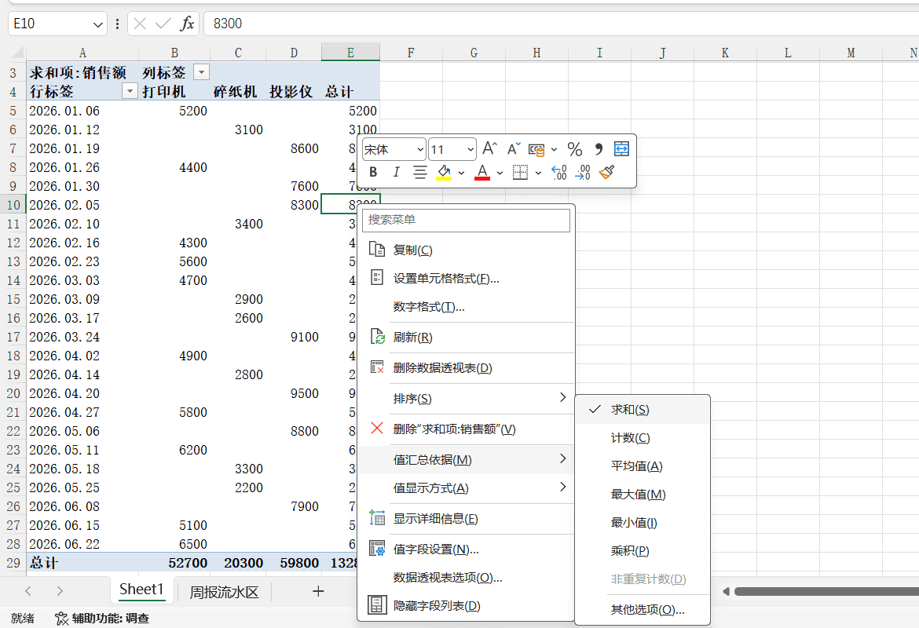Viewport: 919px width, 628px height.
Task: Click the merge and center icon
Action: click(621, 149)
